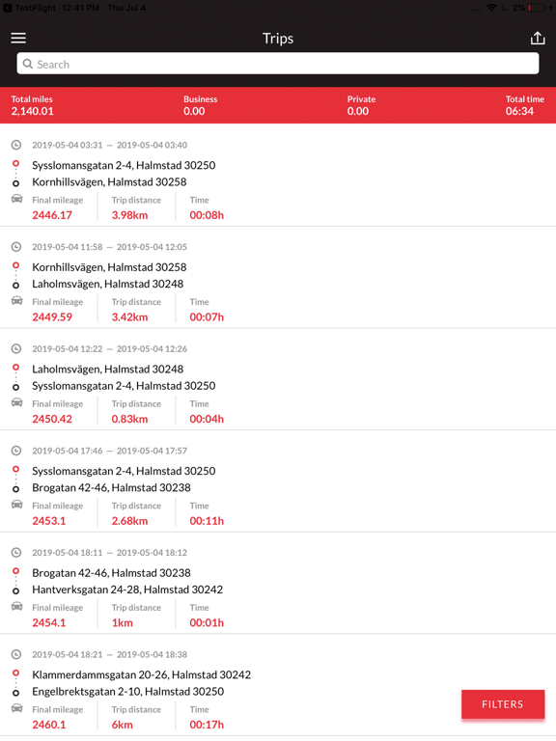Tap Hantverksgatan 24-28, Halmstad 30242

(127, 590)
